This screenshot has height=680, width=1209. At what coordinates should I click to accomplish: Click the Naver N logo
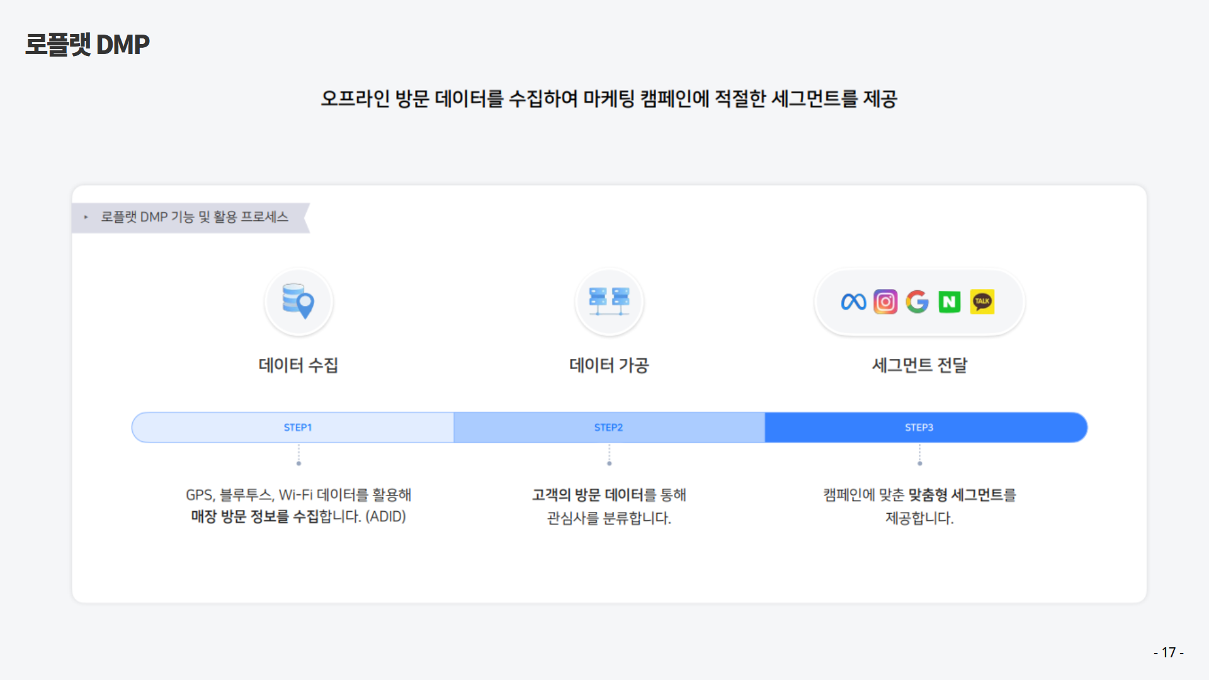click(950, 302)
